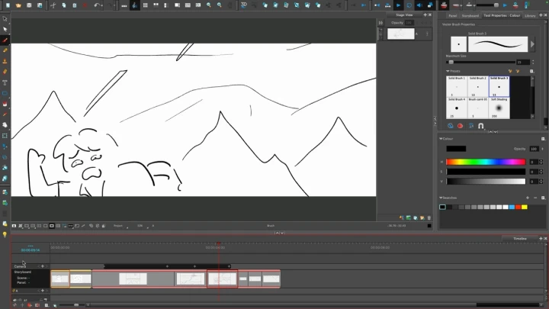The height and width of the screenshot is (309, 549).
Task: Select the arrow Select tool at top-left
Action: [5, 19]
